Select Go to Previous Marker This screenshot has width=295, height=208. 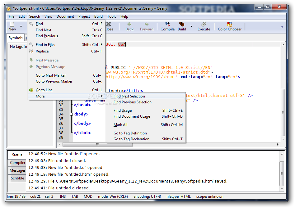(x=66, y=81)
